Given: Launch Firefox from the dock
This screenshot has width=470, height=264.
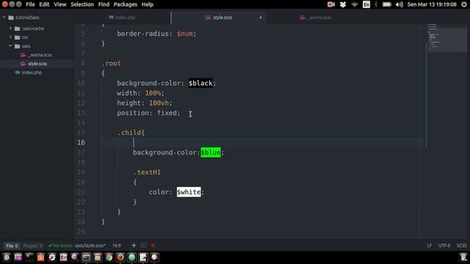Looking at the screenshot, I should [x=120, y=257].
